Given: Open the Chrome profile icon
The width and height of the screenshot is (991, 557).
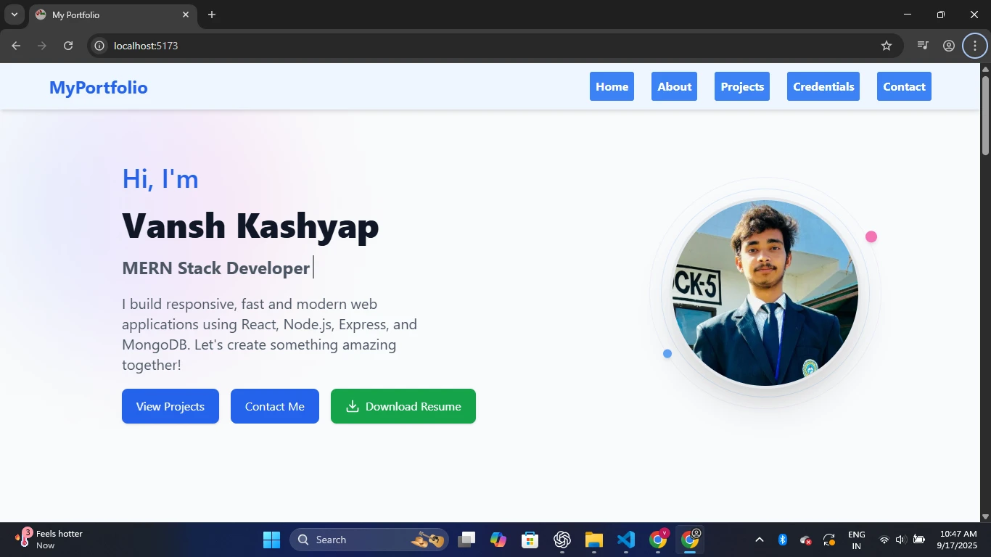Looking at the screenshot, I should 949,46.
